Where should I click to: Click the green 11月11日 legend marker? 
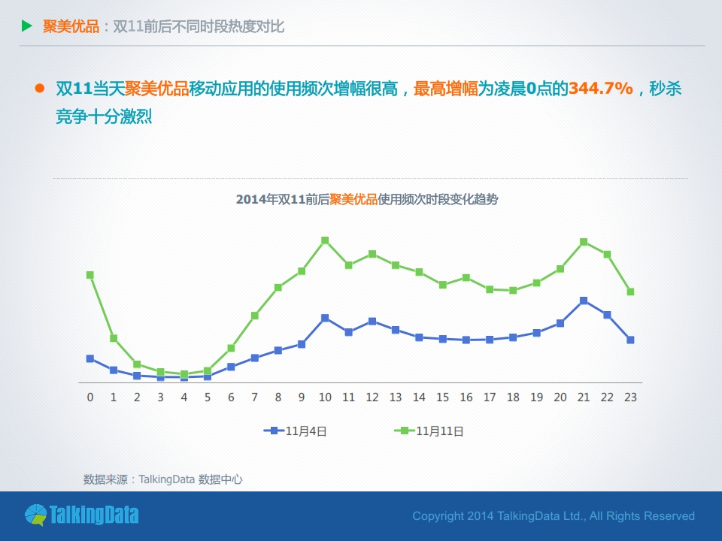(x=405, y=431)
